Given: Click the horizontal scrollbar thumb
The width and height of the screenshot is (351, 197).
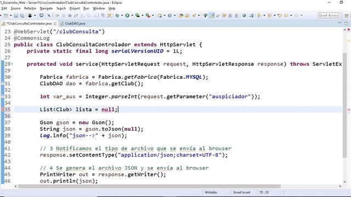Looking at the screenshot, I should point(149,186).
